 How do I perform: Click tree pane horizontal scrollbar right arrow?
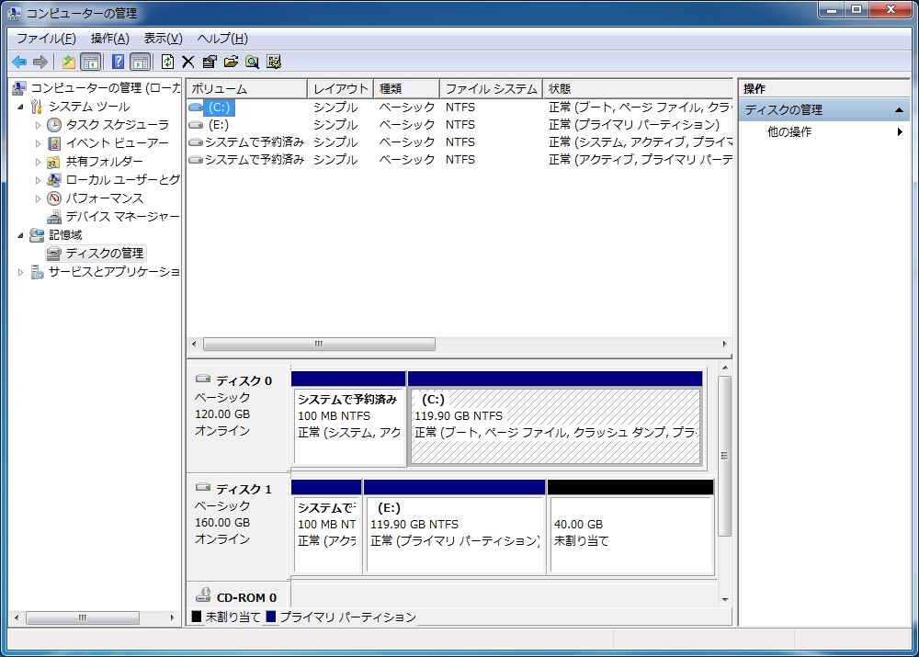pos(172,617)
